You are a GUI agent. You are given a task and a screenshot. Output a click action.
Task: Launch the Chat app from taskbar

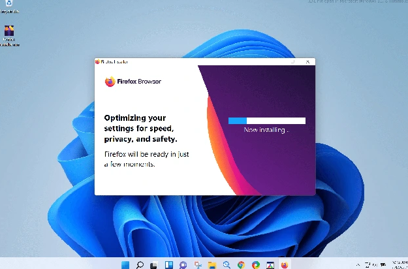[183, 264]
